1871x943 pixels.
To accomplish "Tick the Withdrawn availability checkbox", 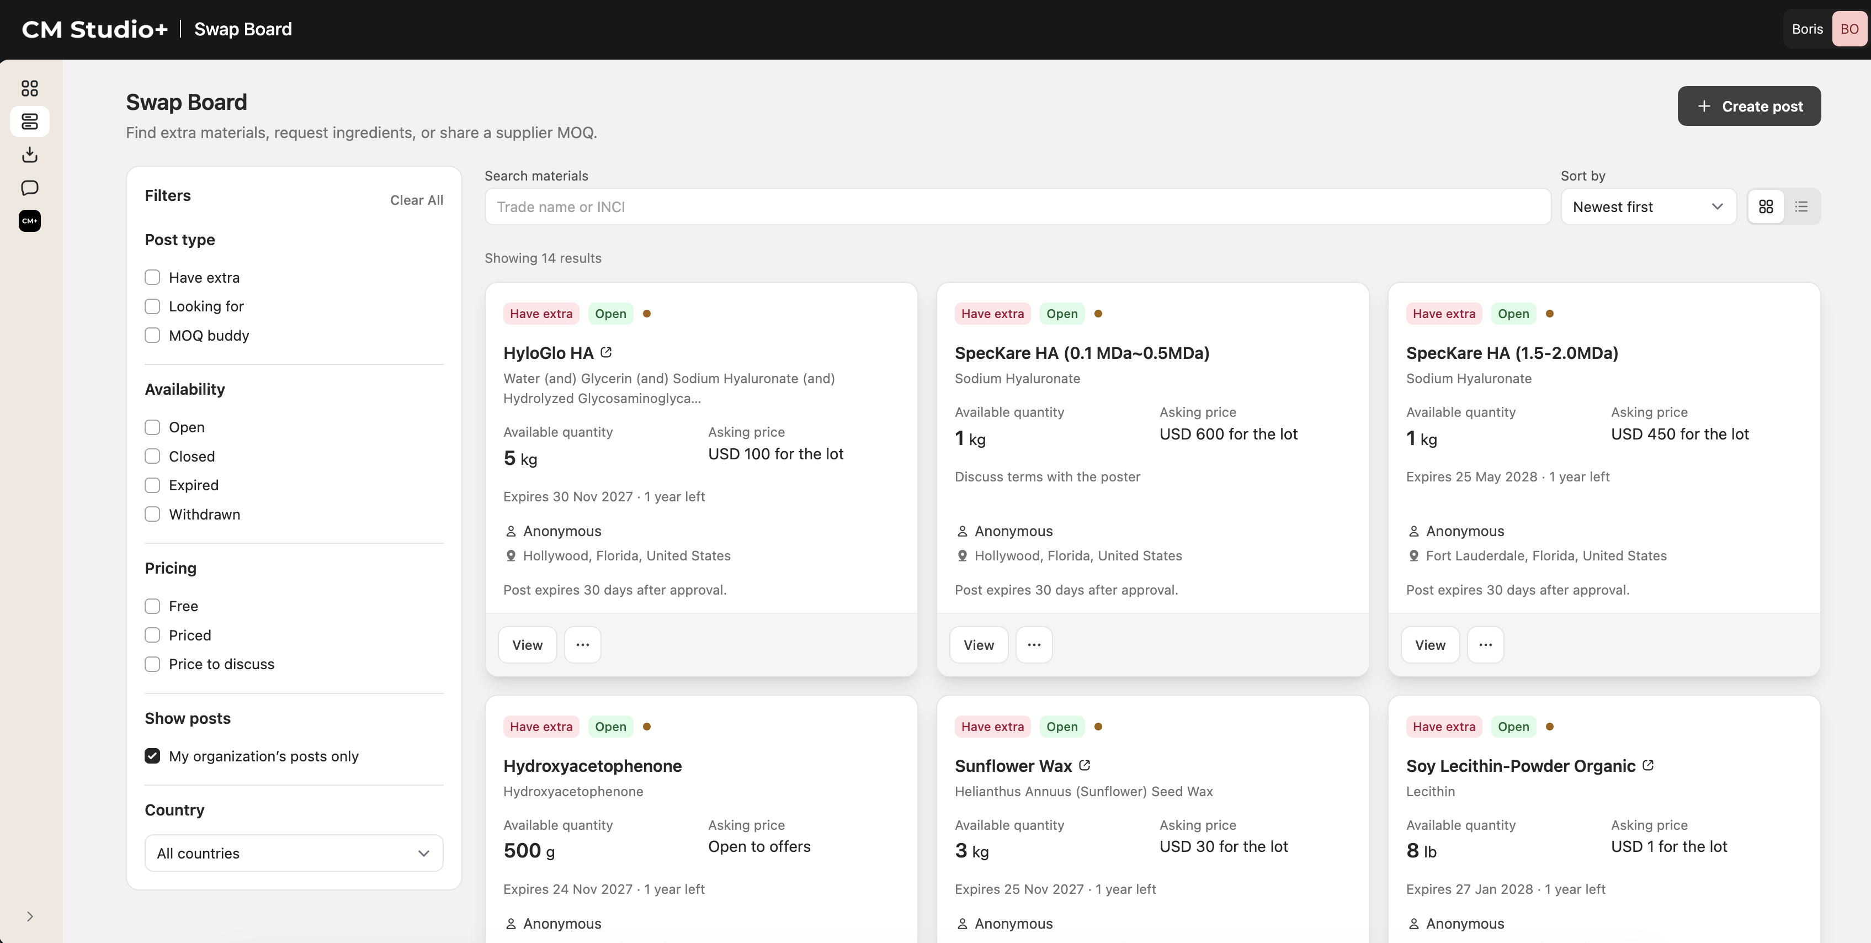I will click(x=152, y=515).
